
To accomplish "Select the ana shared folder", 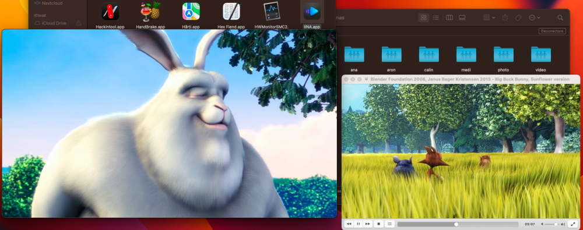I will tap(354, 54).
